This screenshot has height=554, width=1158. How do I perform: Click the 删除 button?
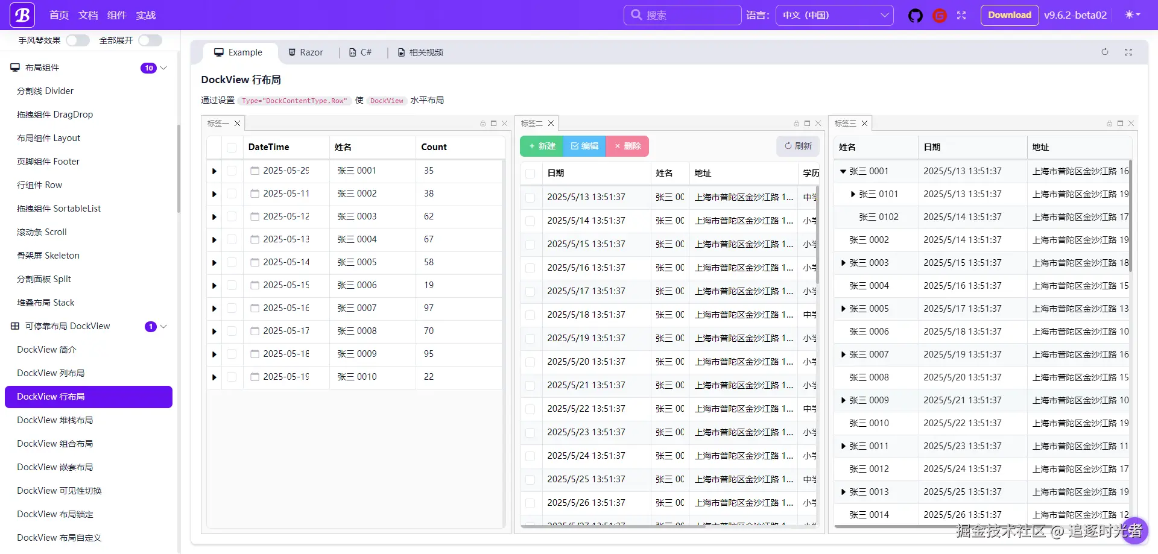tap(627, 146)
